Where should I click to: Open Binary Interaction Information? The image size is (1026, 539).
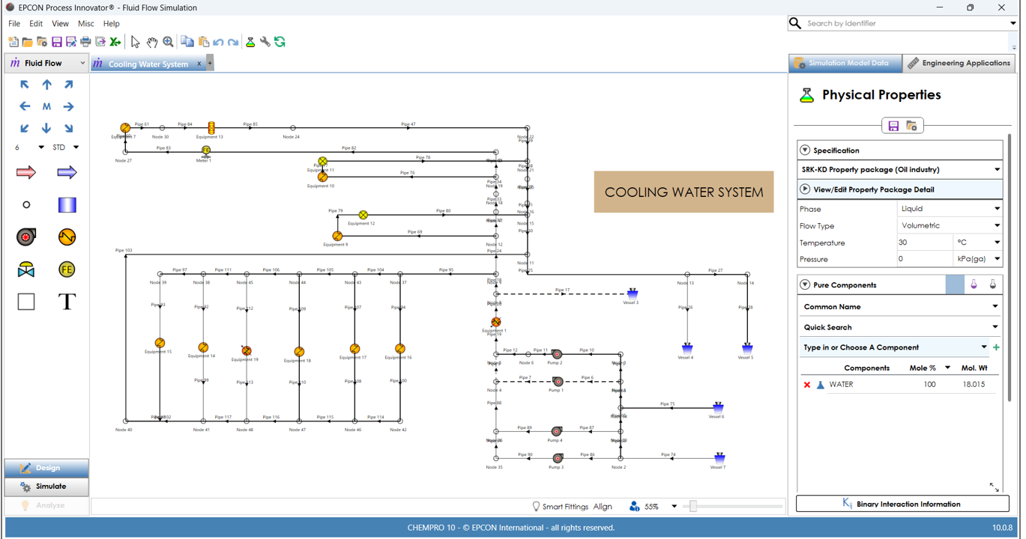pos(902,504)
